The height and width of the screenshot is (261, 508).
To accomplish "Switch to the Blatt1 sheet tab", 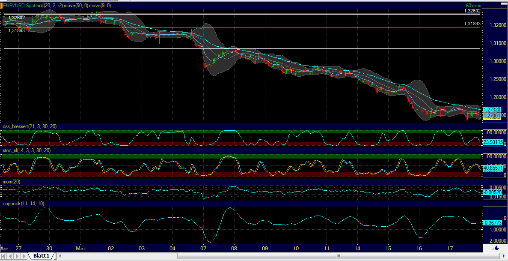I will [x=42, y=255].
